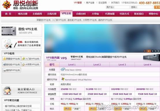Viewport: 160px width, 111px height.
Task: Click the 型号 table header cell
Action: click(x=52, y=65)
